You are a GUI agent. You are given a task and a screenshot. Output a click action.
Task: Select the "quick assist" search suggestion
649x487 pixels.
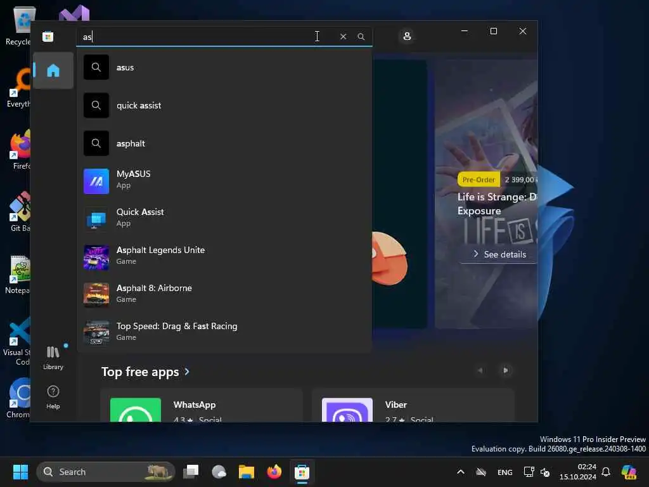[x=224, y=106]
